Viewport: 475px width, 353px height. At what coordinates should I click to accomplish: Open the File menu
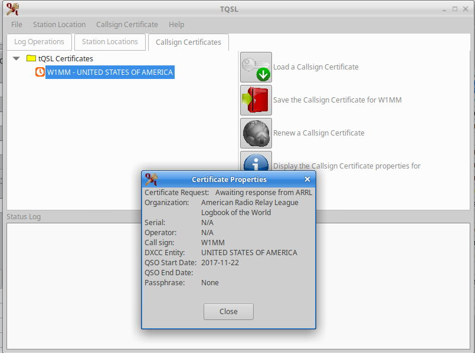click(17, 25)
